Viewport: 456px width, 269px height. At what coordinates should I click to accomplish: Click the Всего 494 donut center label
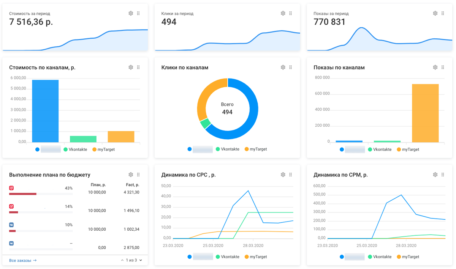tap(227, 108)
